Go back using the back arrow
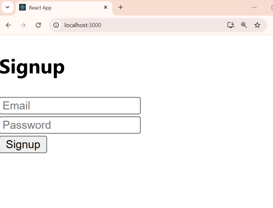273x208 pixels. coord(9,25)
